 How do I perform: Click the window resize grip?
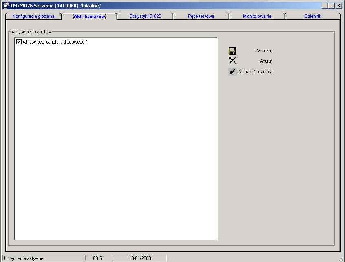(x=342, y=259)
